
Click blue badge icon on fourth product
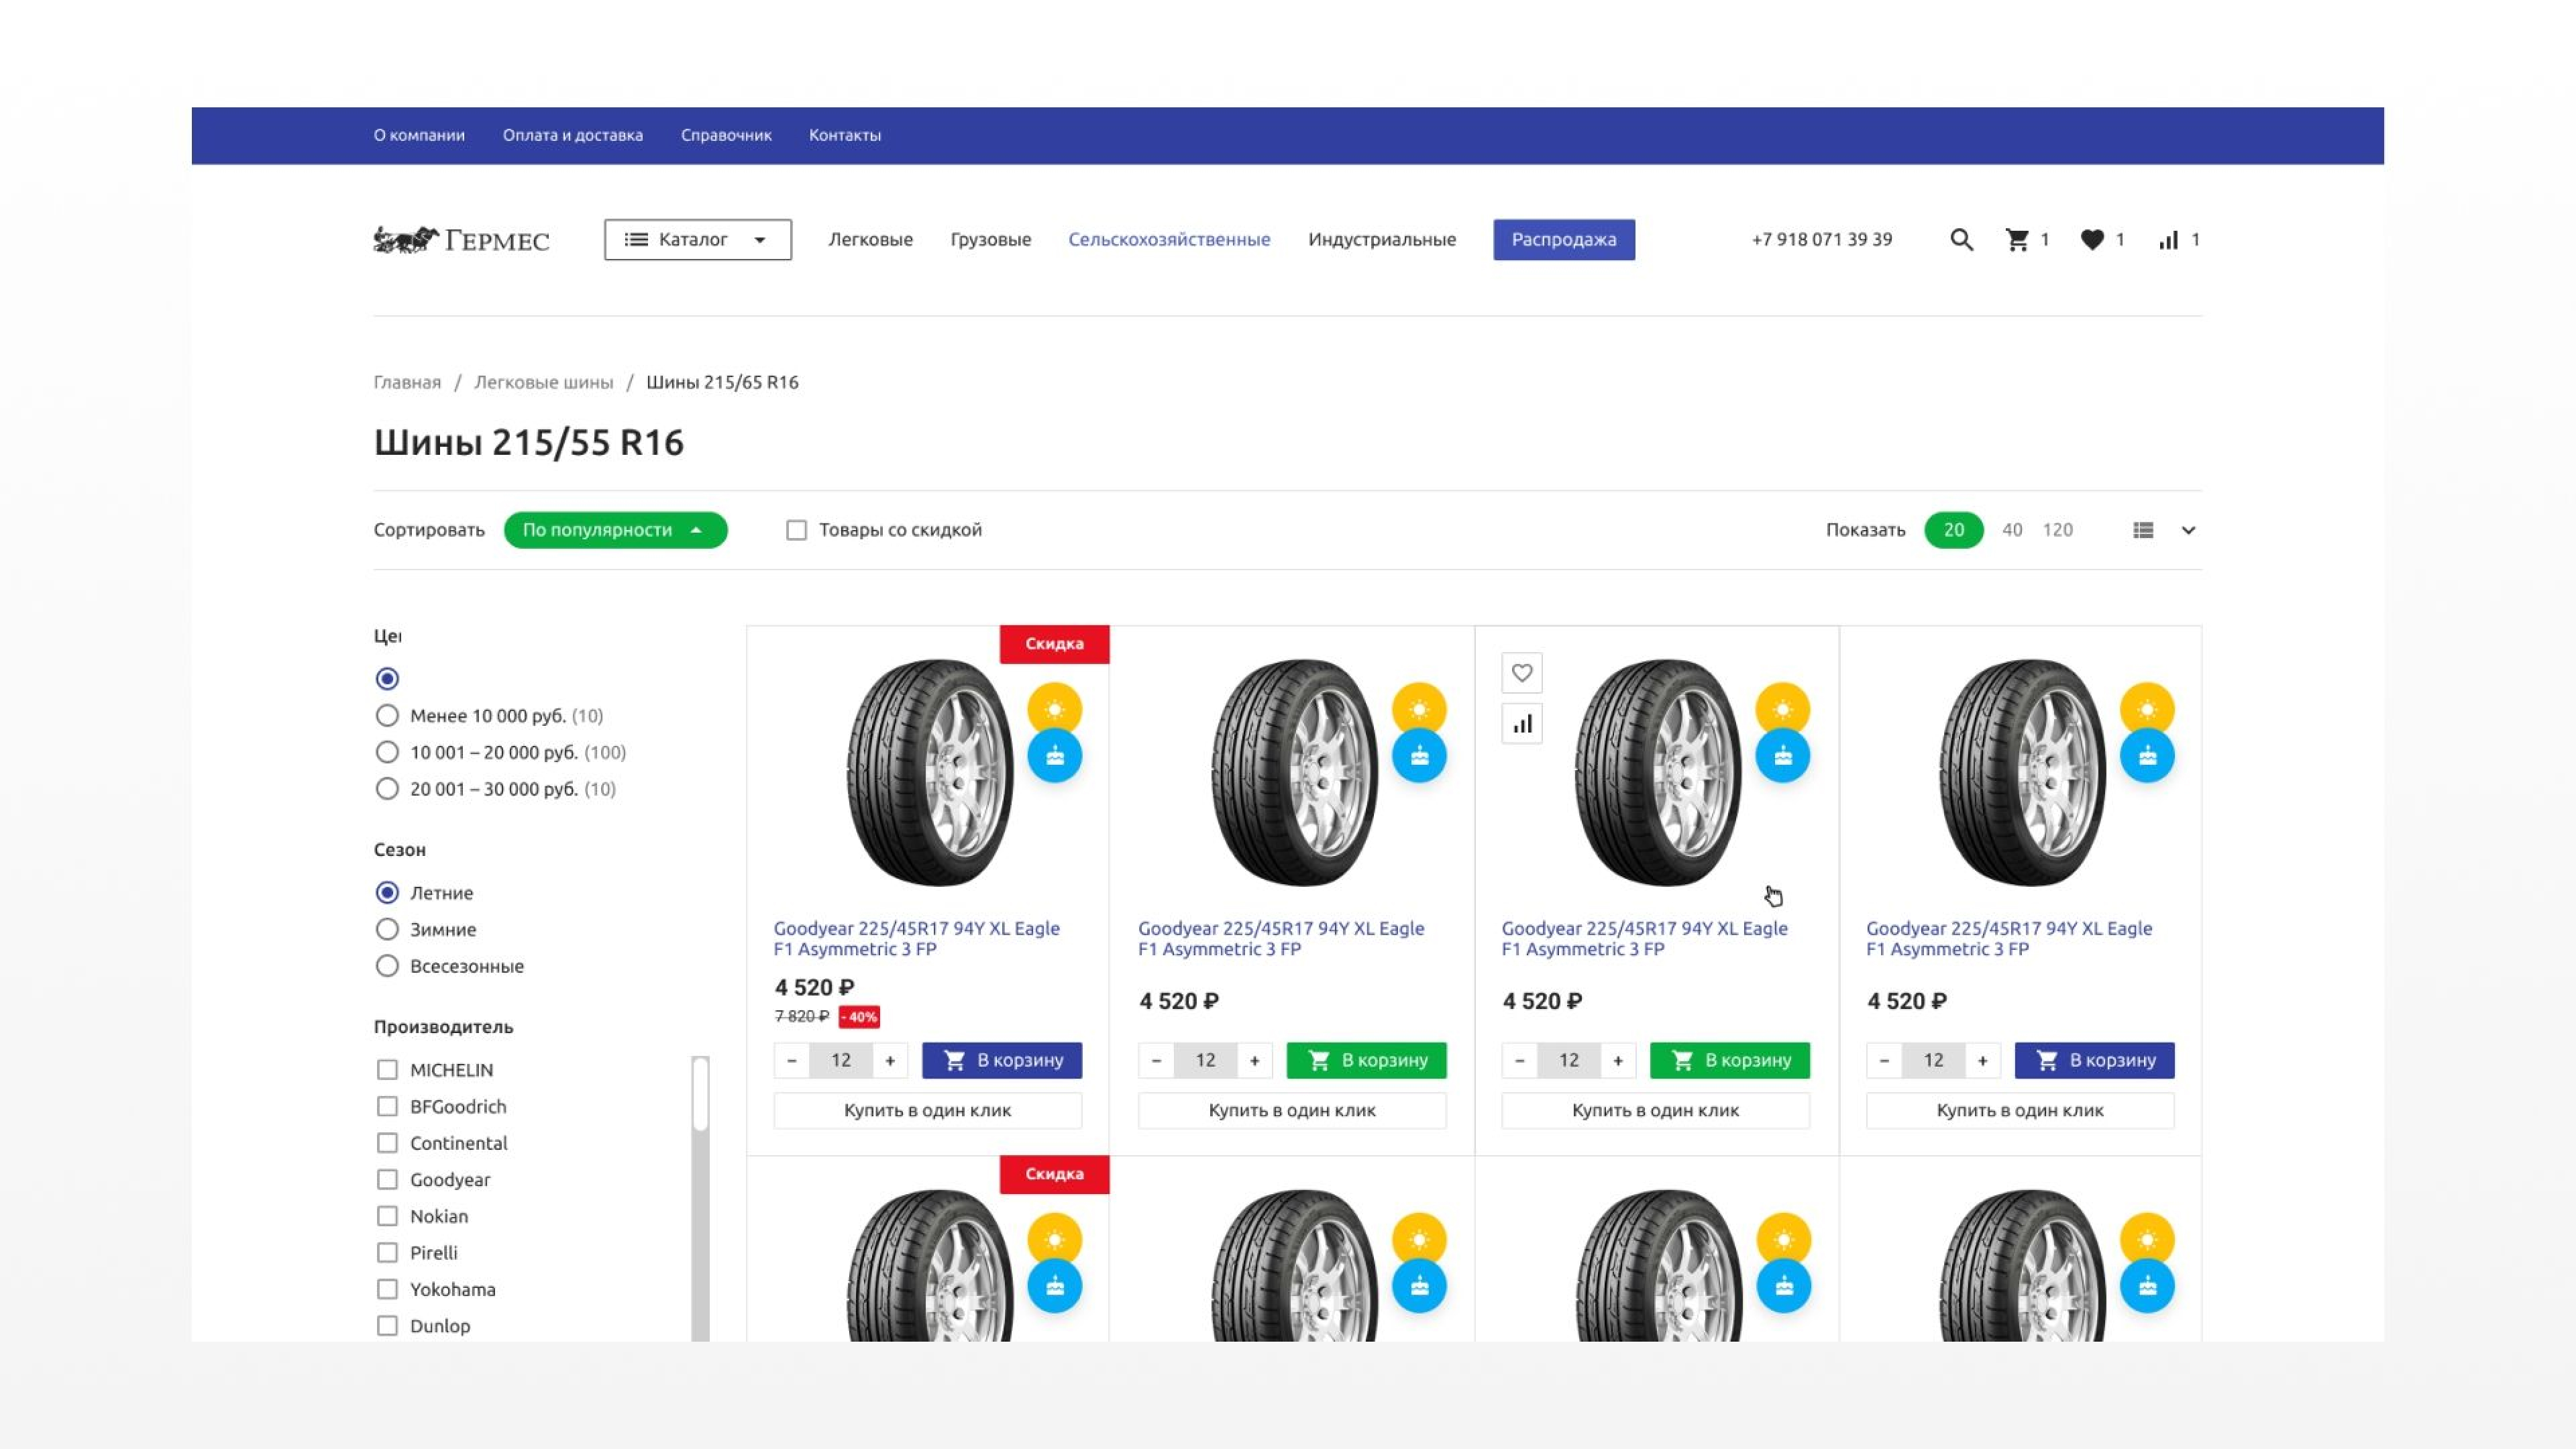point(2147,756)
